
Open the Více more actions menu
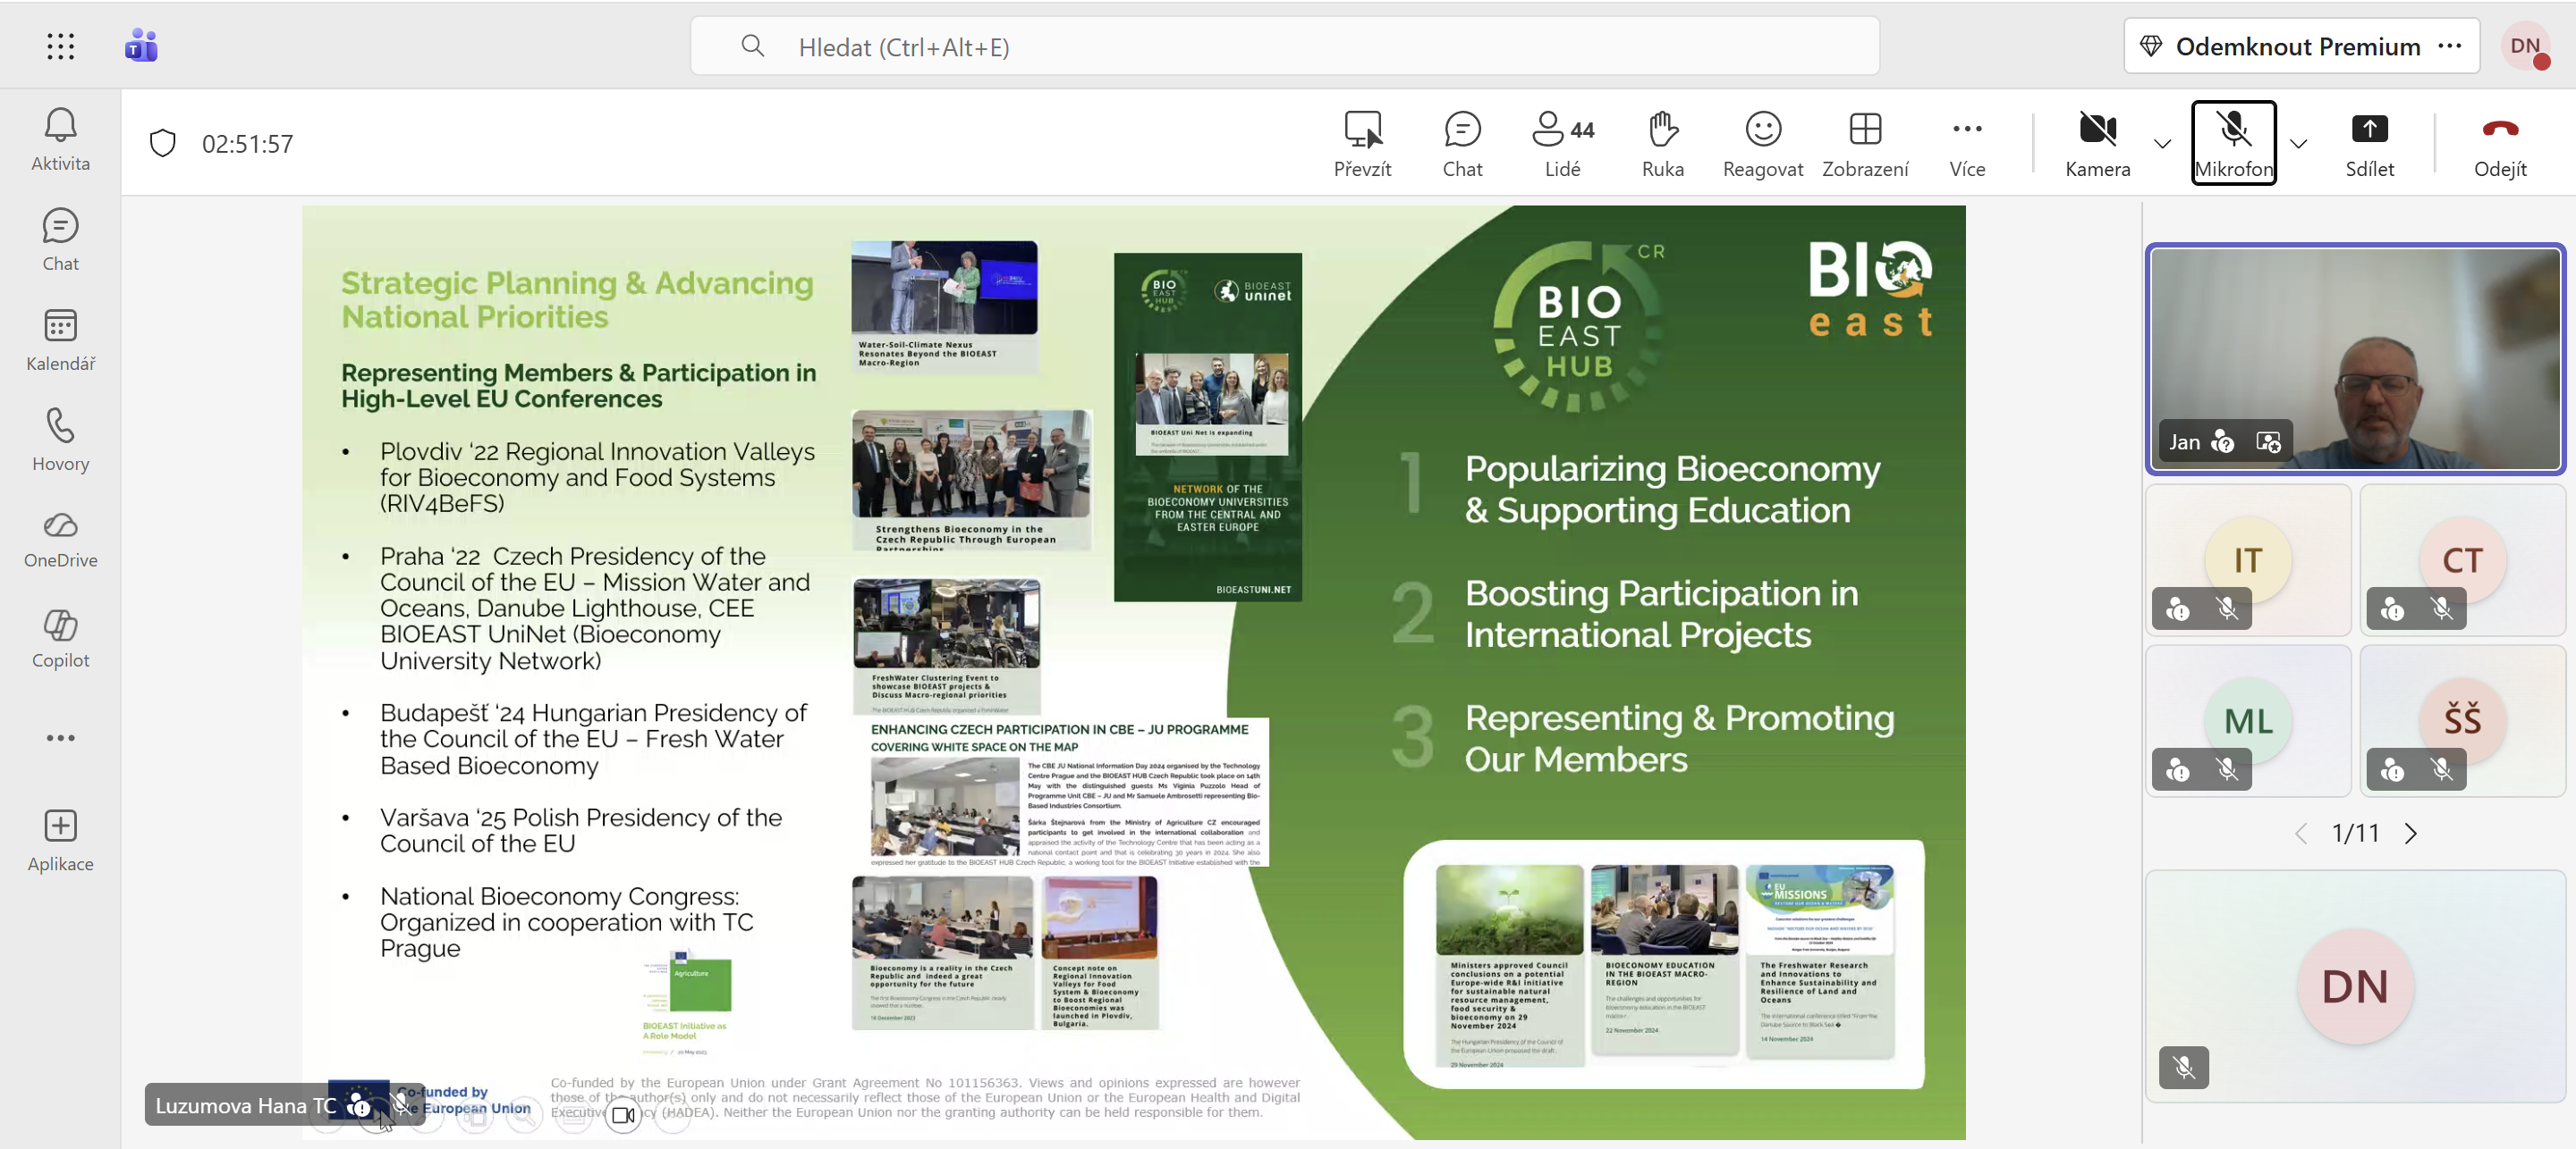point(1966,144)
